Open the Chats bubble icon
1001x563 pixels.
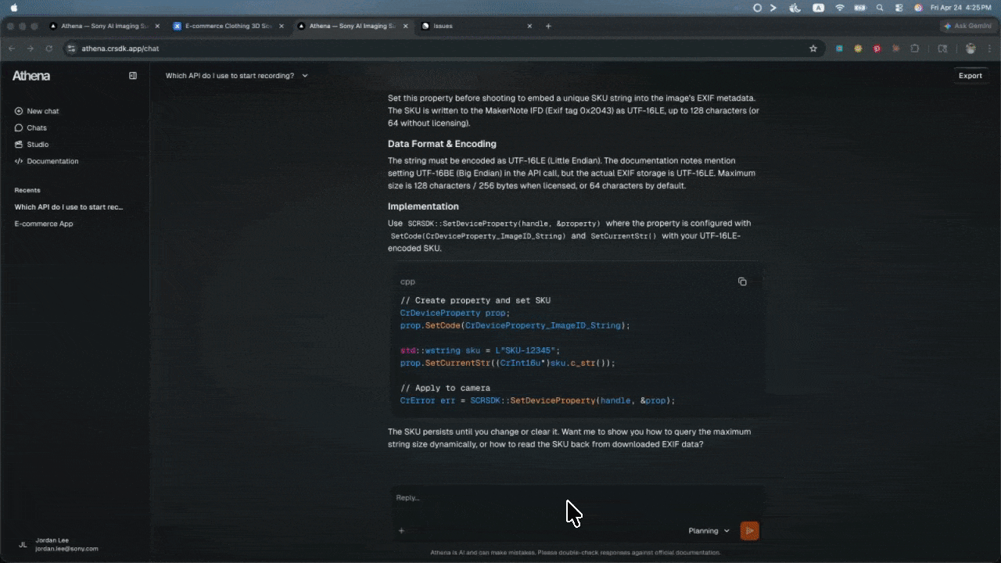(19, 127)
